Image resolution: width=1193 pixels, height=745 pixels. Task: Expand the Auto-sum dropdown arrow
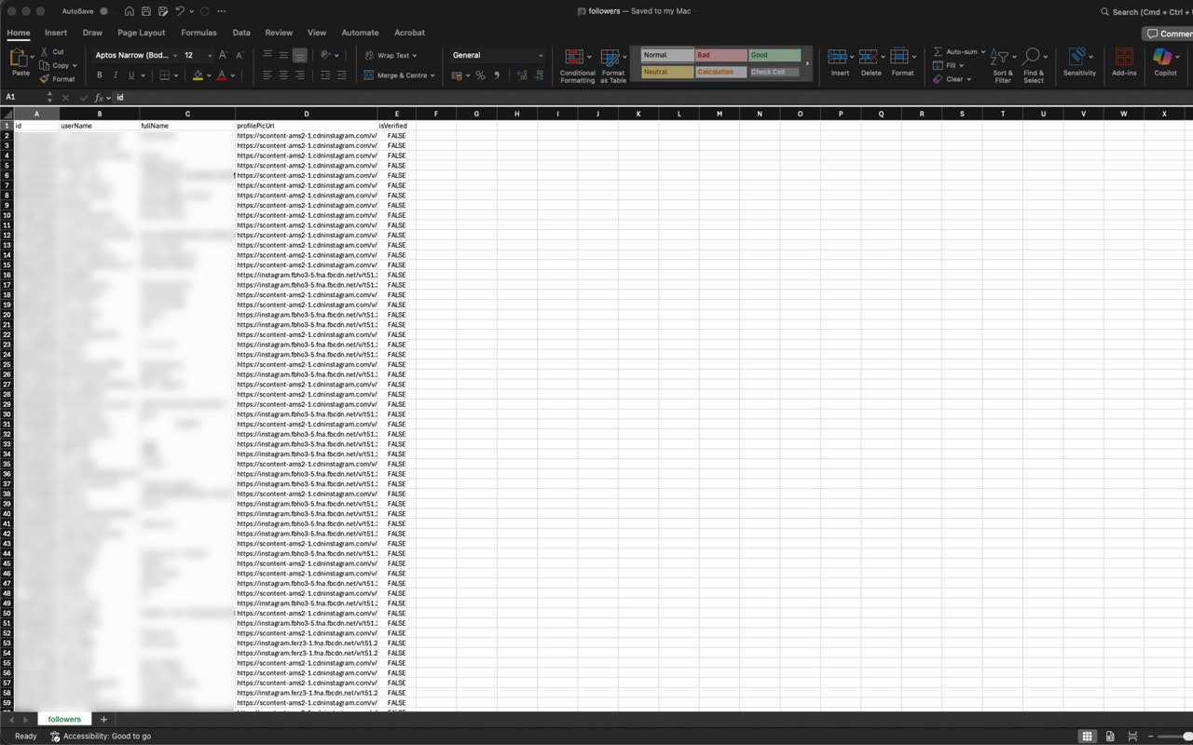[x=982, y=52]
